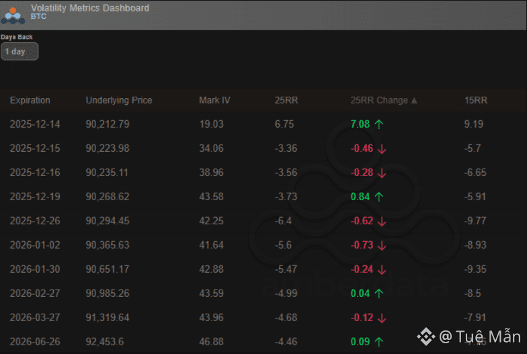Open the Days Back '1 day' dropdown
The image size is (527, 354).
click(x=19, y=52)
